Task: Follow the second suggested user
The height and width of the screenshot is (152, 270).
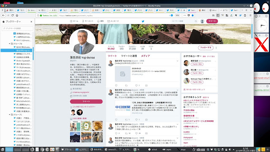Action: (x=197, y=73)
